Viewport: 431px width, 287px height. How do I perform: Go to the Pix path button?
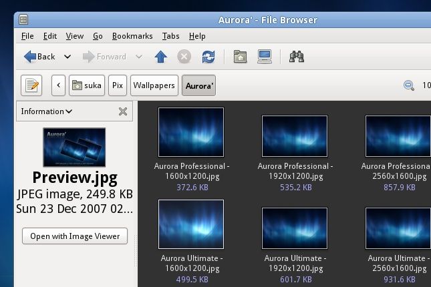point(118,85)
